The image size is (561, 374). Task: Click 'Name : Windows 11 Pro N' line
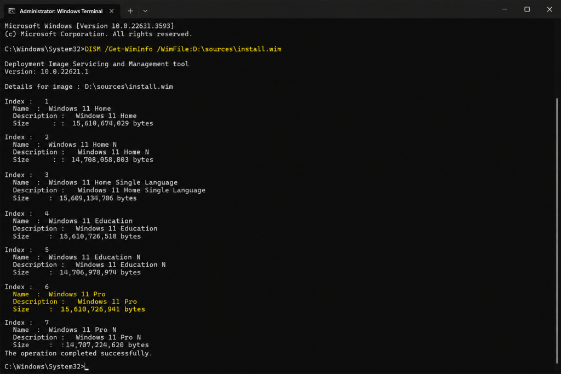65,330
